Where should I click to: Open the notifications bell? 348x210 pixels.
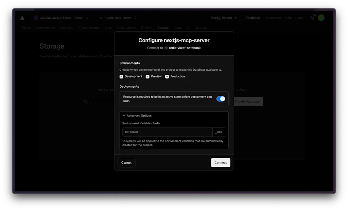pos(312,18)
